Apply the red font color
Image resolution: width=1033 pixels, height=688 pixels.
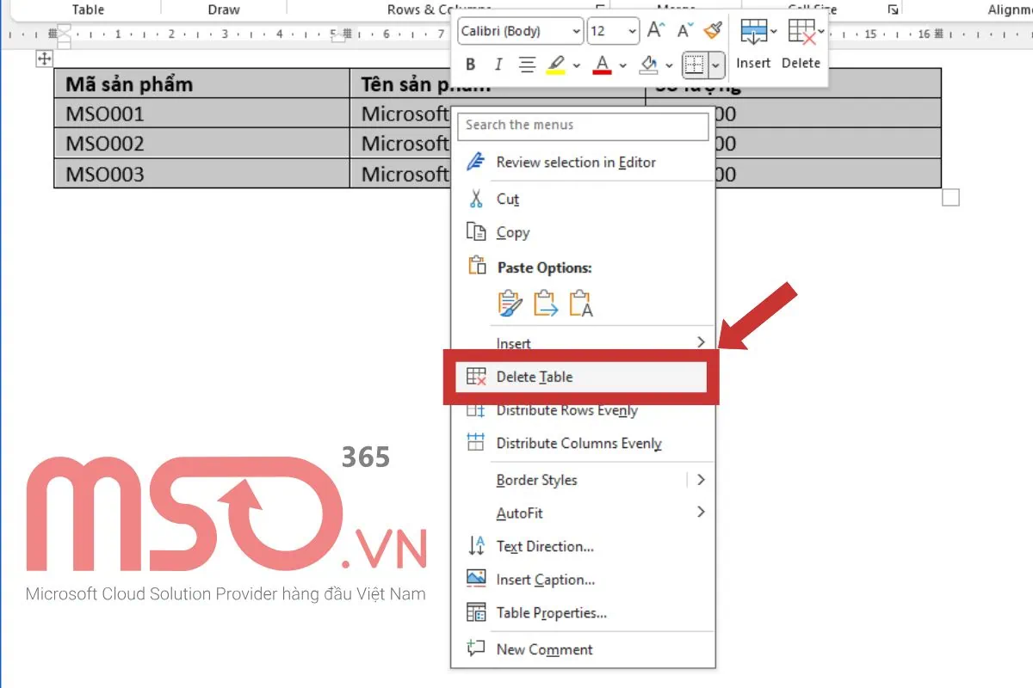pyautogui.click(x=602, y=64)
